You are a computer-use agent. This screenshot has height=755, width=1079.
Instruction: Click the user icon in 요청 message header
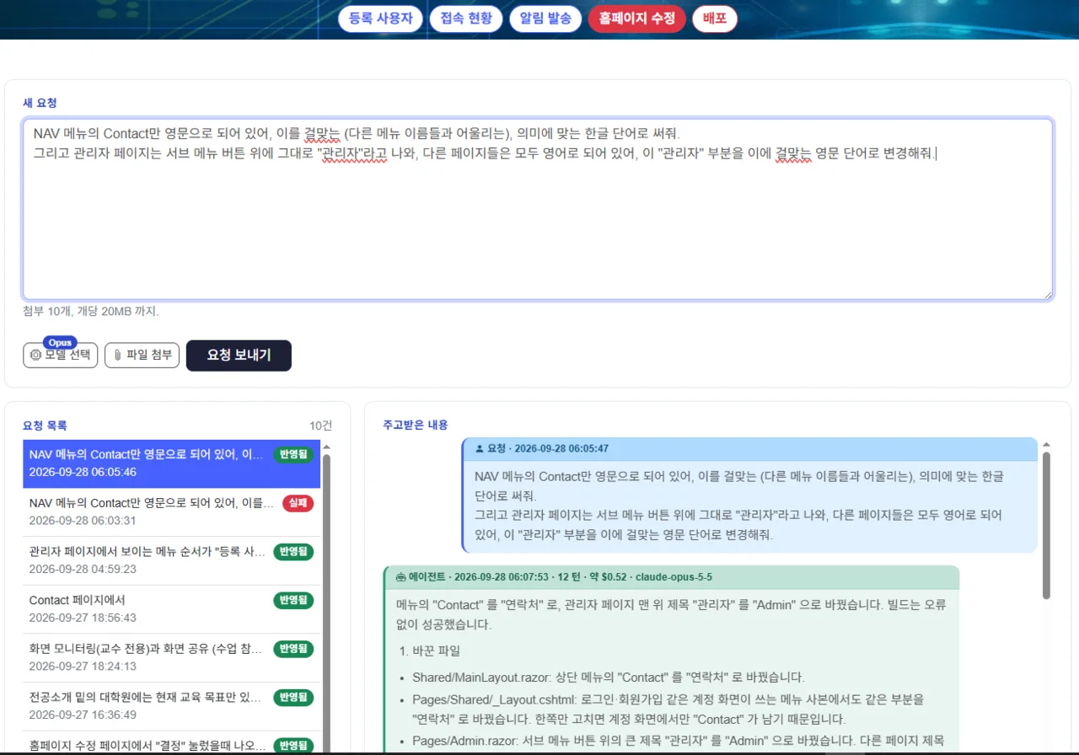480,449
